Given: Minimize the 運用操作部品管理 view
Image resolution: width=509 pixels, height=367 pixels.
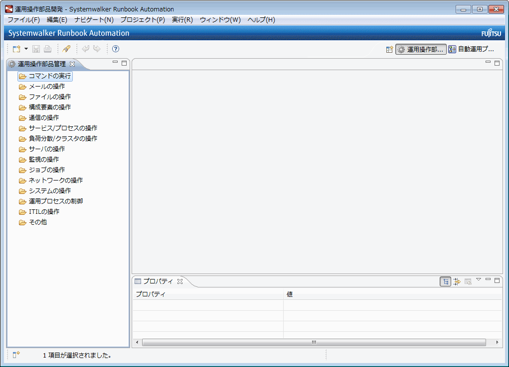Looking at the screenshot, I should 115,63.
